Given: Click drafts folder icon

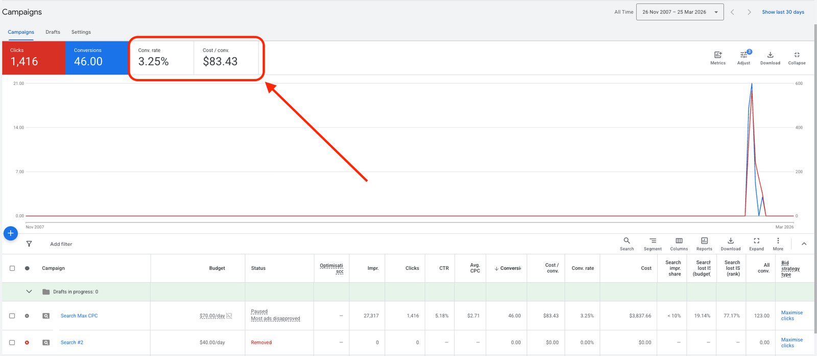Looking at the screenshot, I should coord(46,292).
